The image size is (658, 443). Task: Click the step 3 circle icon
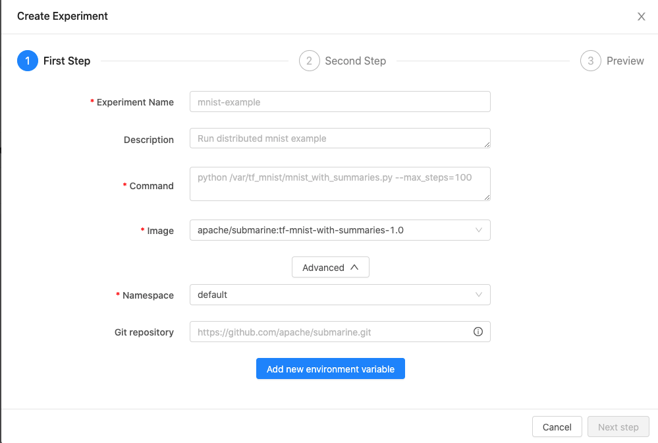coord(591,61)
